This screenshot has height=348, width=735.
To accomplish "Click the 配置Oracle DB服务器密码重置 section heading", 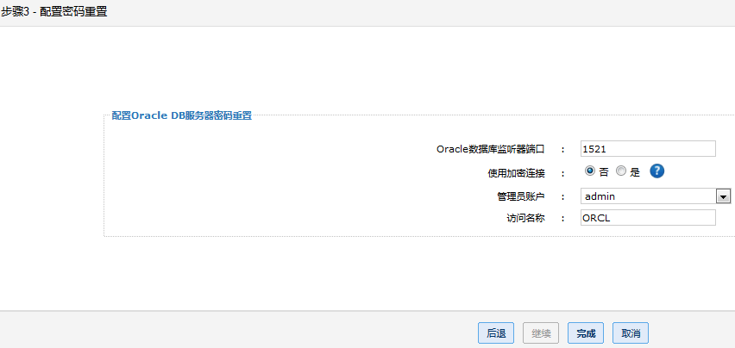I will 182,115.
